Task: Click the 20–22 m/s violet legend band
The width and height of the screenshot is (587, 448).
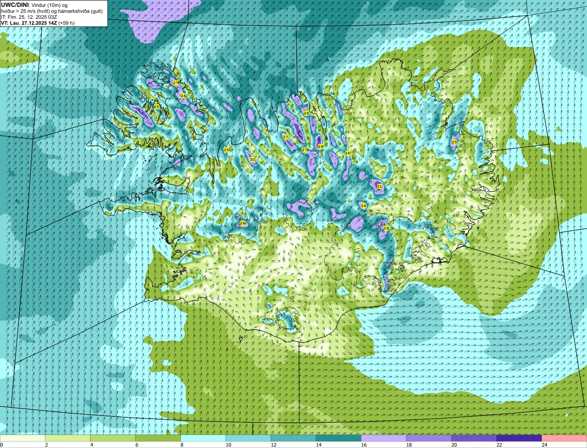Action: pos(474,438)
